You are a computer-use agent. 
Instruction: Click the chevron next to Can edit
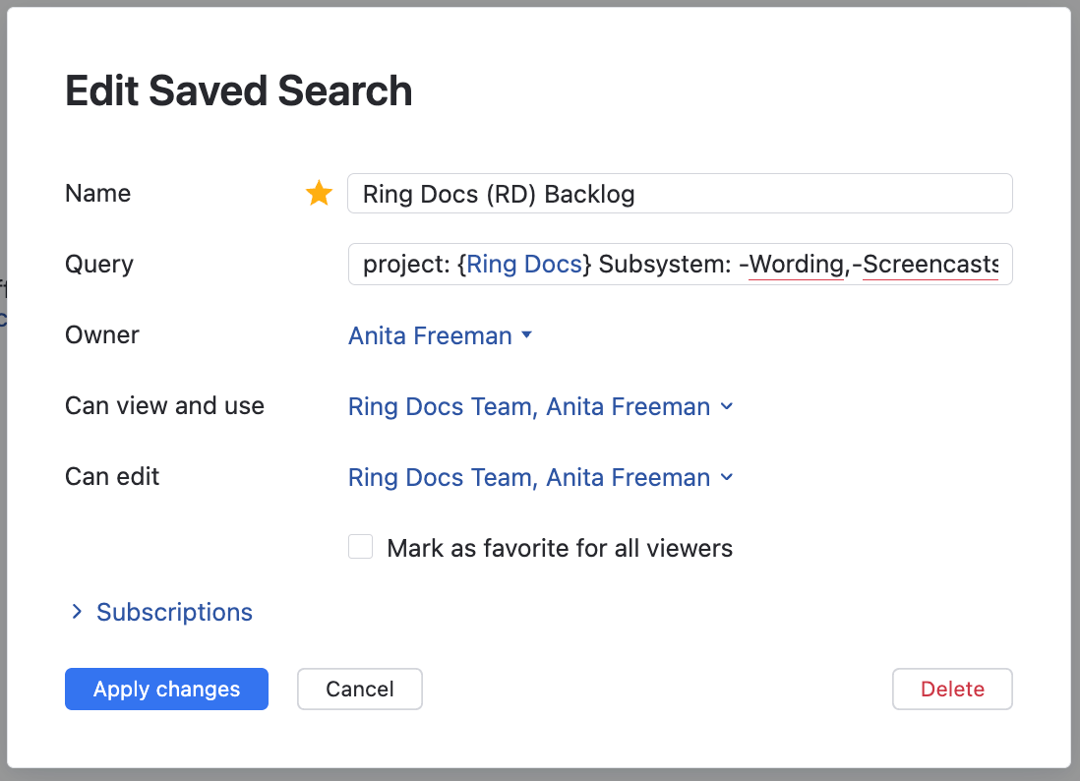(x=727, y=477)
